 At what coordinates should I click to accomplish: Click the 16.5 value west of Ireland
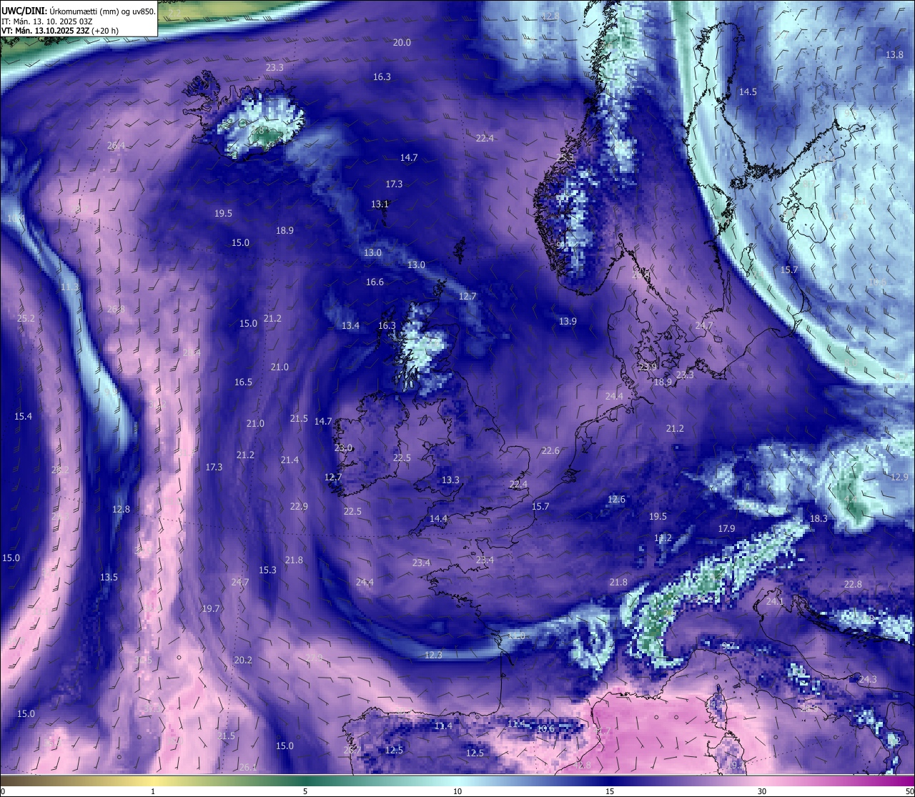coord(243,382)
